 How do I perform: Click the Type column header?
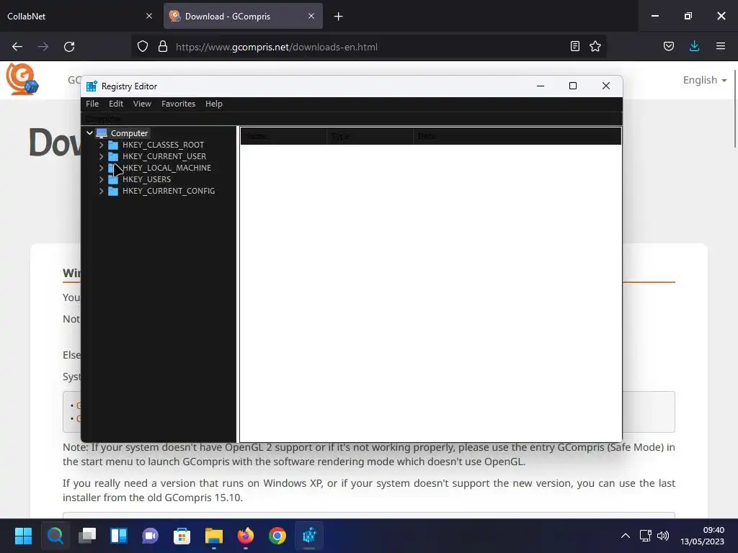tap(370, 136)
